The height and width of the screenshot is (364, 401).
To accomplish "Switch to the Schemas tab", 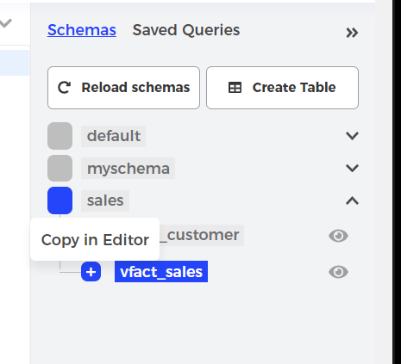I will point(82,30).
